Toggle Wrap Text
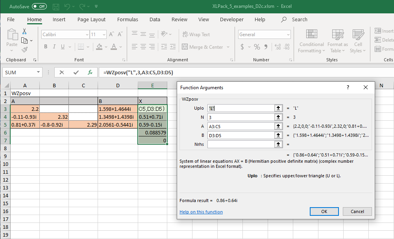The width and height of the screenshot is (394, 239). 196,34
